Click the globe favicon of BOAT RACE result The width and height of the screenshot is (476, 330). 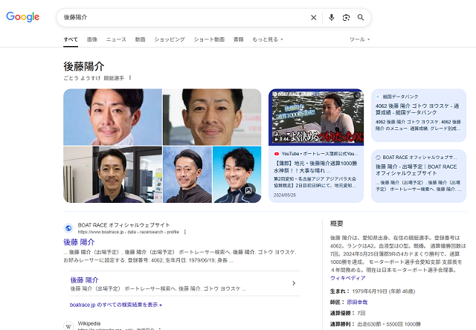pyautogui.click(x=68, y=228)
